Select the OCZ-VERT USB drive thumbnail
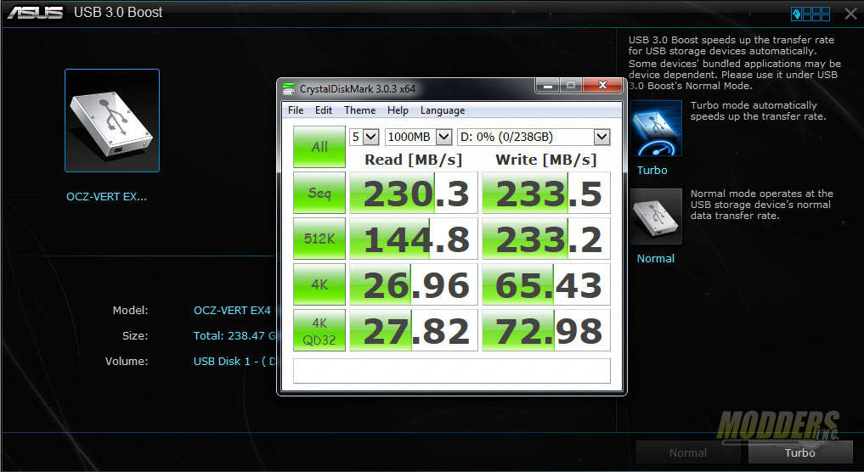The width and height of the screenshot is (864, 472). [112, 121]
